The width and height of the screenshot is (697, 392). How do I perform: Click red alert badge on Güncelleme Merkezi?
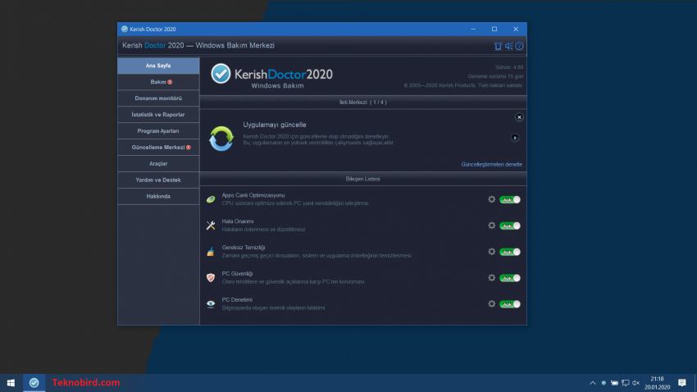[189, 148]
